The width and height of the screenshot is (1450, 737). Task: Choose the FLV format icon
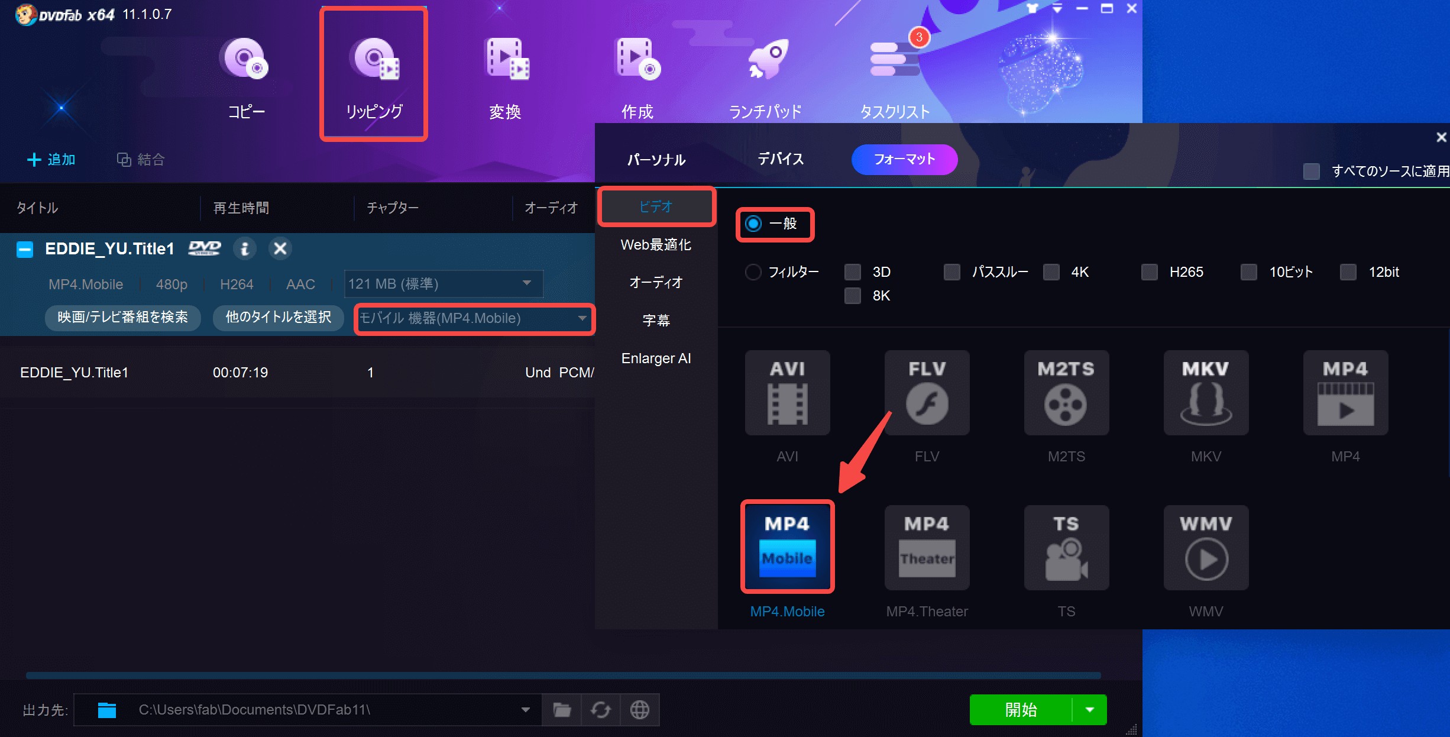(x=927, y=393)
